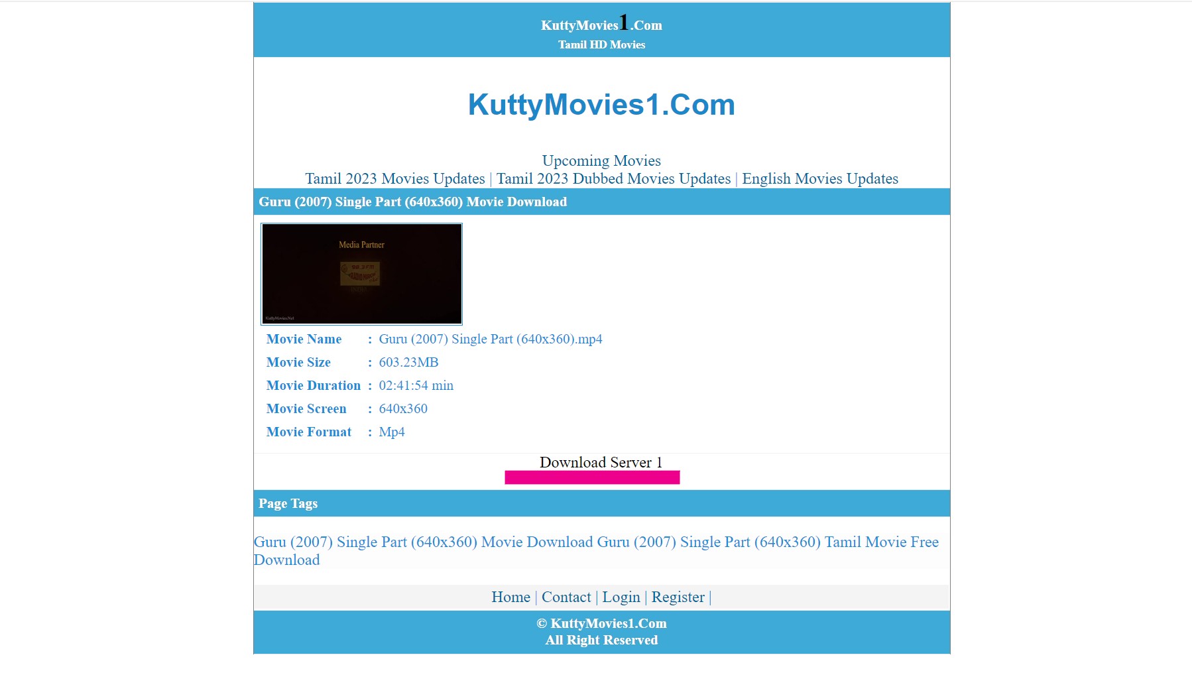Click the 'Movie Format' label
This screenshot has width=1192, height=673.
308,432
